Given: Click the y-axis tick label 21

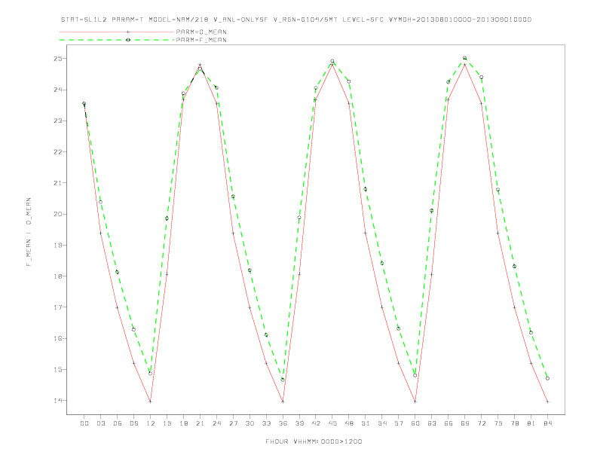Looking at the screenshot, I should pyautogui.click(x=58, y=183).
